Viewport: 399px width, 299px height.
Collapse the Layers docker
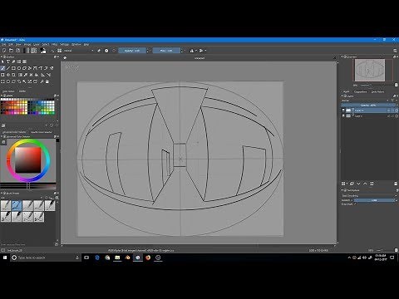click(342, 96)
